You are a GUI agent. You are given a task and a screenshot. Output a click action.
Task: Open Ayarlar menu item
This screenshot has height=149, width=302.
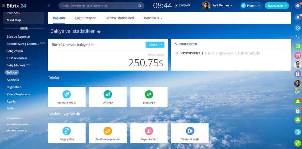pos(12,101)
